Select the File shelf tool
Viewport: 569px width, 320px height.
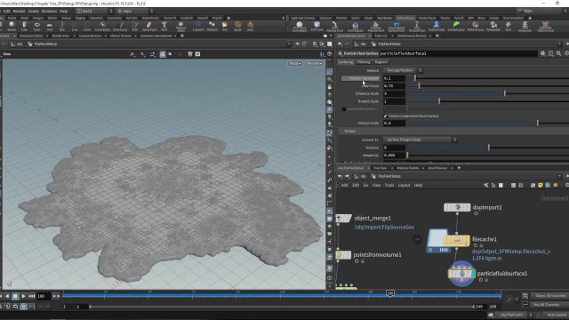pos(225,26)
